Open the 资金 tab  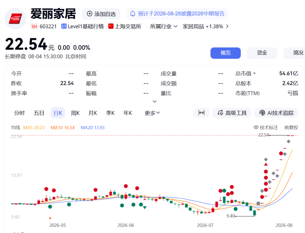tap(262, 53)
